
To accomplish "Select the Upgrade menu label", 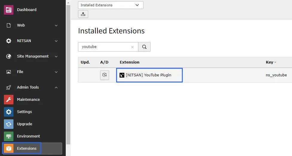I will (x=25, y=124).
